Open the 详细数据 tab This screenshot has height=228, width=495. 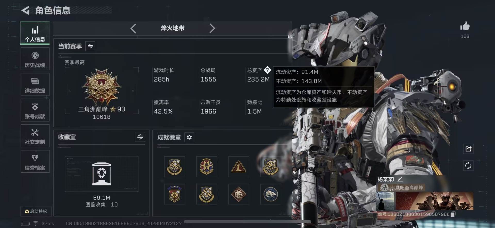35,85
